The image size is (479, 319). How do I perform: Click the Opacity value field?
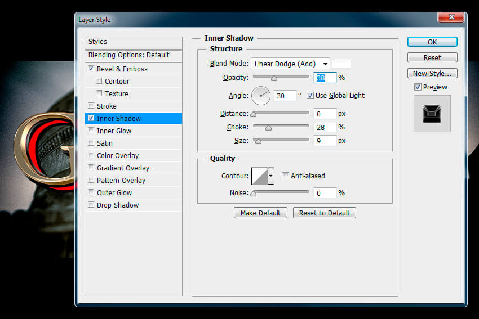click(325, 78)
